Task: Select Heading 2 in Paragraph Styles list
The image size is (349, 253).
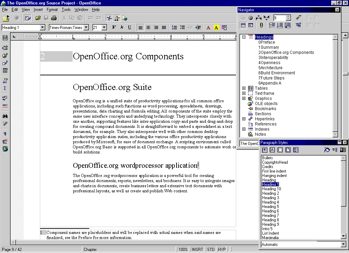Action: pos(270,193)
